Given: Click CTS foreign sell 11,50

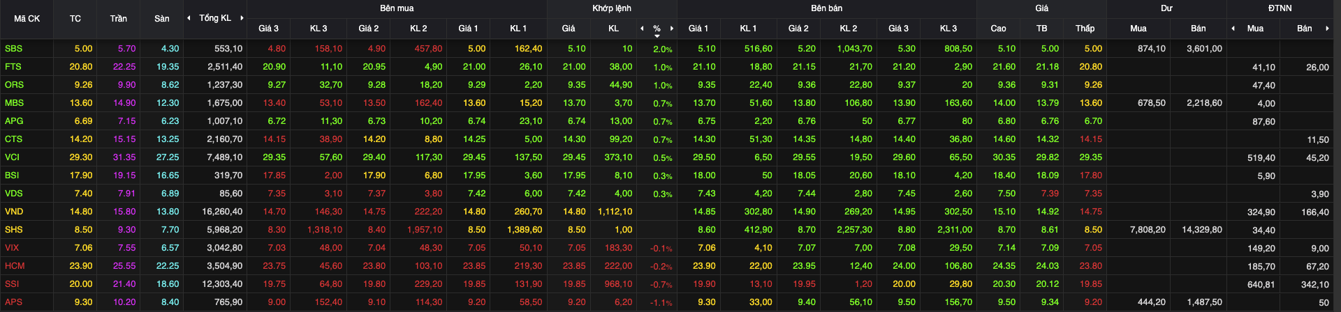Looking at the screenshot, I should pyautogui.click(x=1318, y=140).
